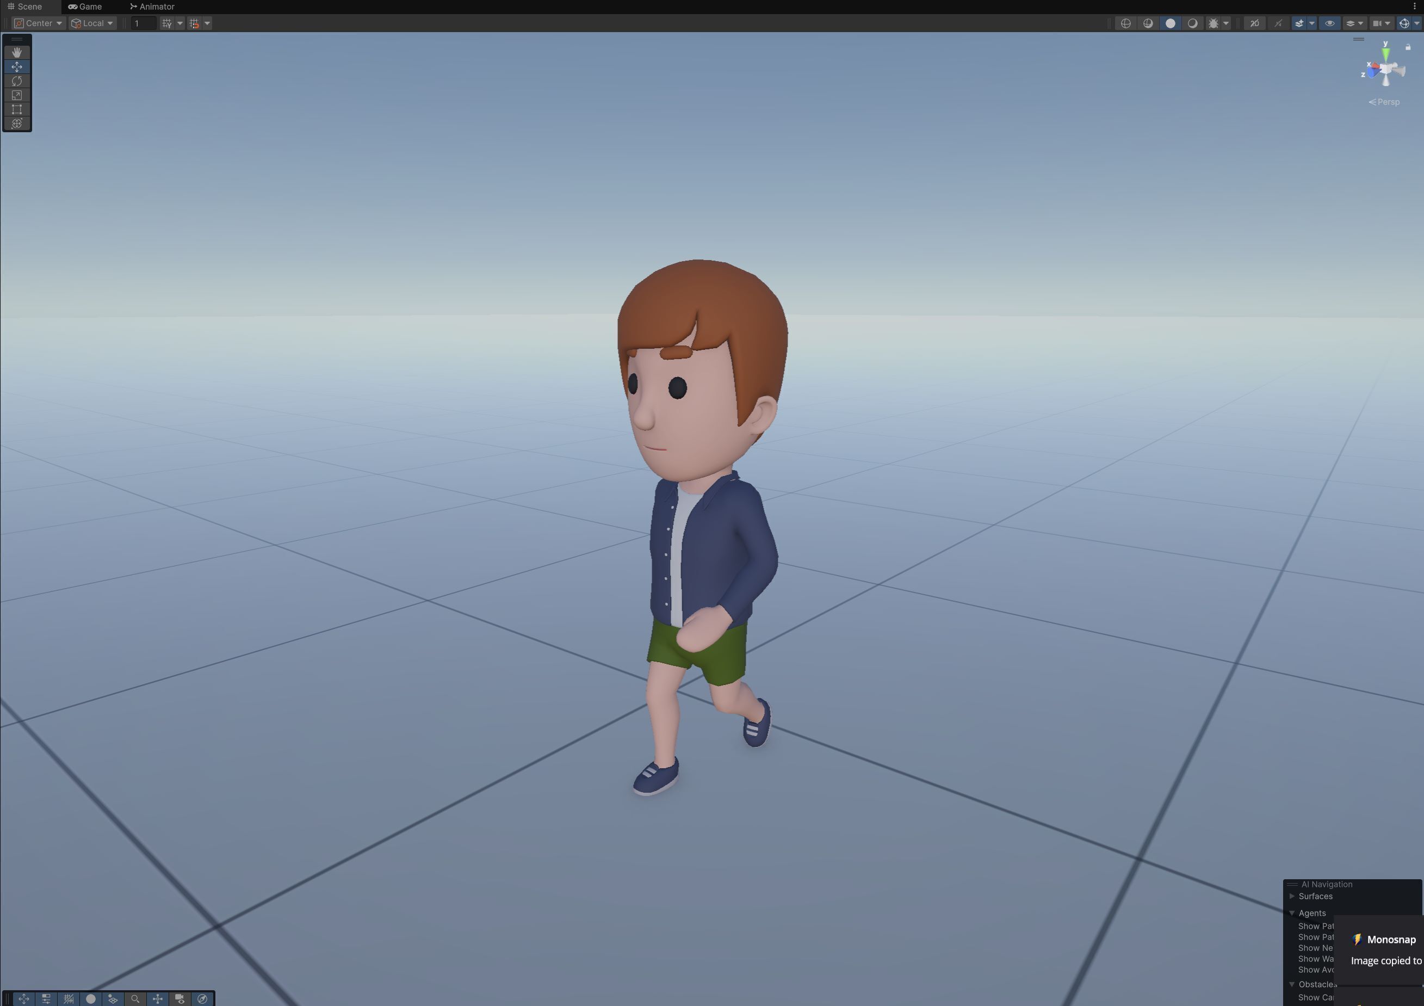Screen dimensions: 1424x1006
Task: Toggle the orientation gizmo rotation lock
Action: coord(1408,47)
